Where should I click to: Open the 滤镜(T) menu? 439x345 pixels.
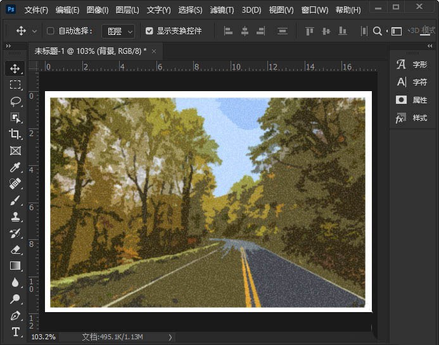click(222, 10)
